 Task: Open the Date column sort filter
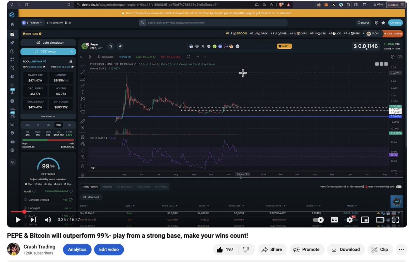pyautogui.click(x=84, y=206)
